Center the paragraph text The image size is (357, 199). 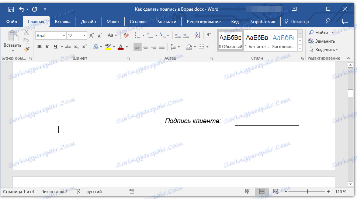pos(145,47)
